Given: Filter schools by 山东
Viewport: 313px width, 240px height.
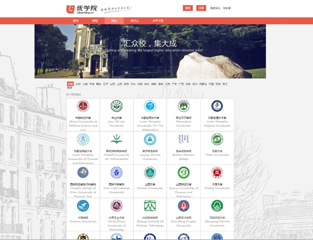Looking at the screenshot, I should coord(112,84).
